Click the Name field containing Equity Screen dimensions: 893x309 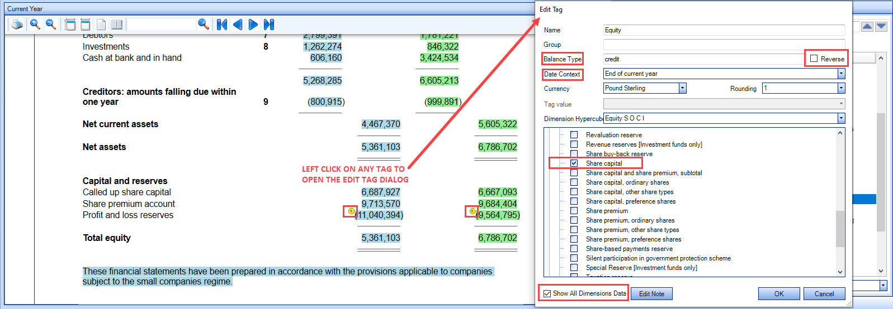pos(724,30)
